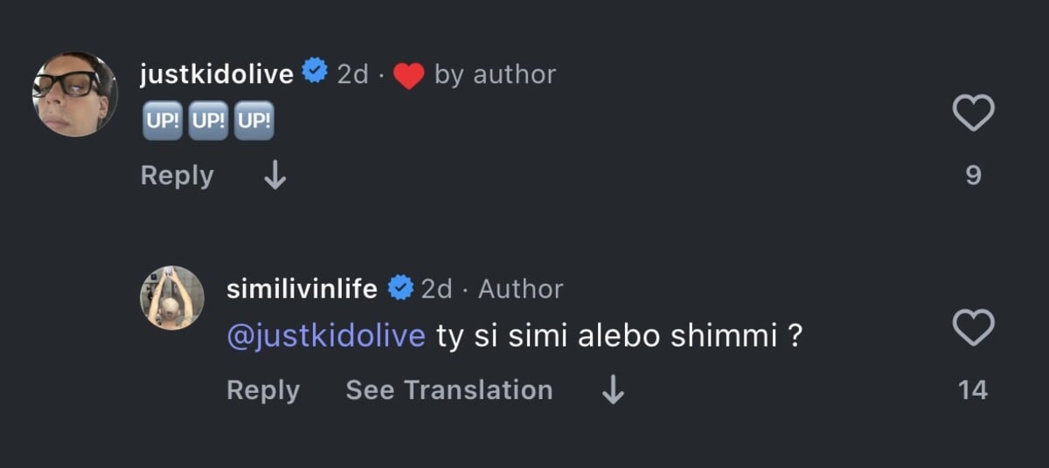Open similivinlife's profile picture

tap(171, 298)
